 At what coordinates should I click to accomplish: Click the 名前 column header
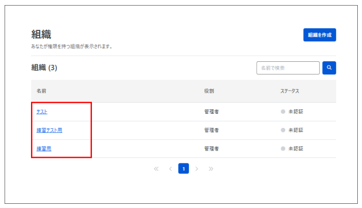(42, 91)
